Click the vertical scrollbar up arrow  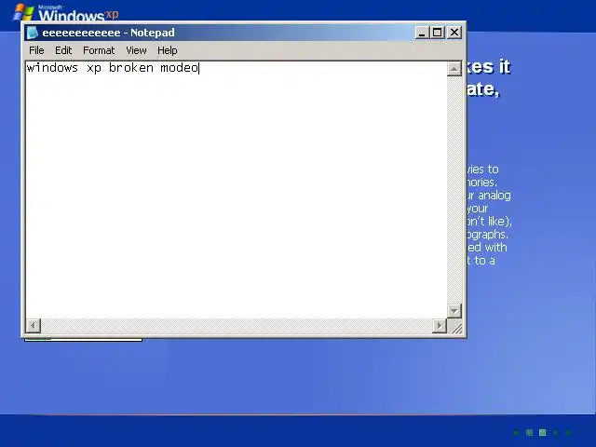point(454,69)
